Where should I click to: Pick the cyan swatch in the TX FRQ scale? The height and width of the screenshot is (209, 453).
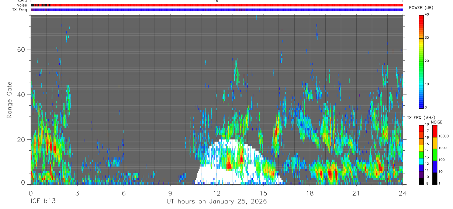(421, 161)
